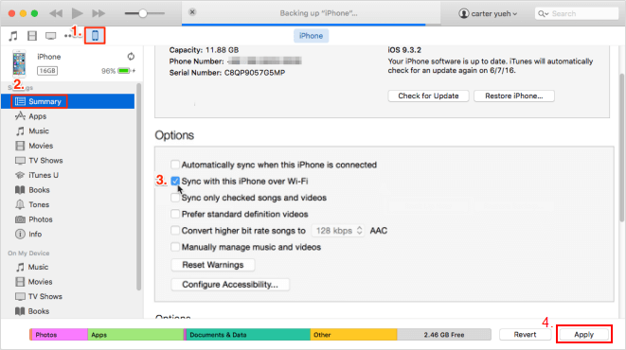
Task: Open Movies under Settings sidebar
Action: [x=41, y=146]
